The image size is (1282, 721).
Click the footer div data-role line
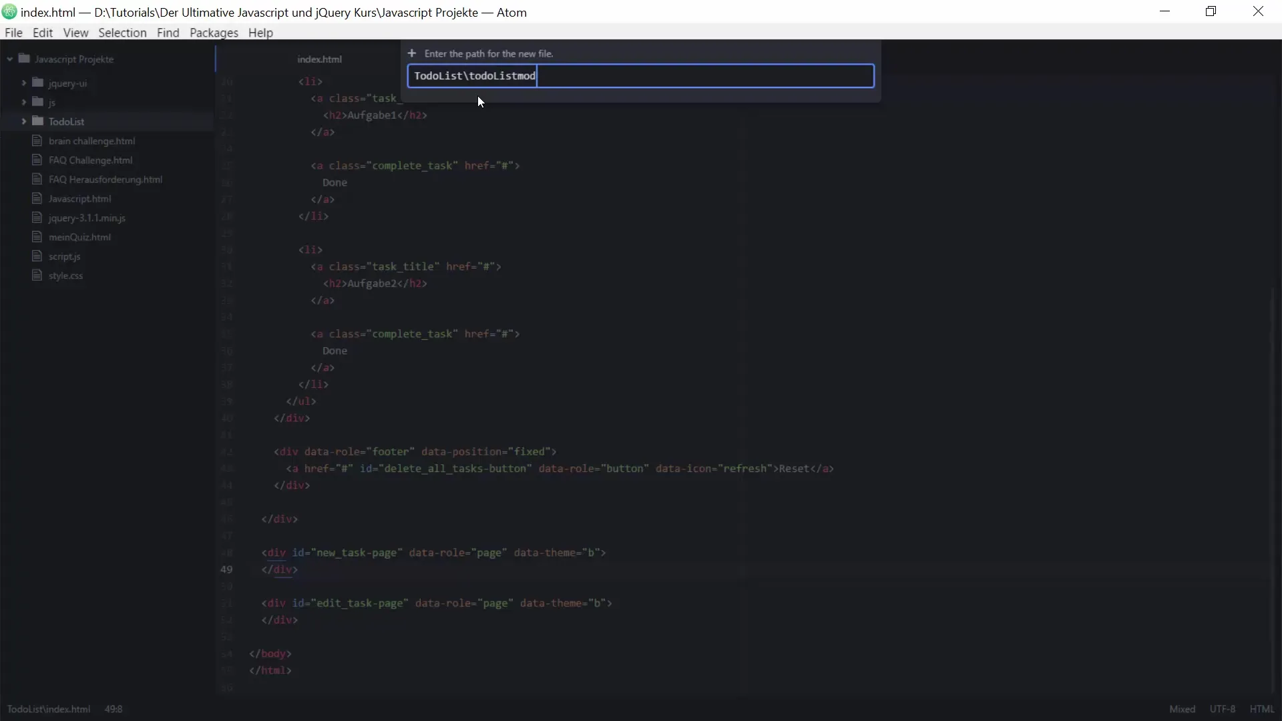(415, 451)
